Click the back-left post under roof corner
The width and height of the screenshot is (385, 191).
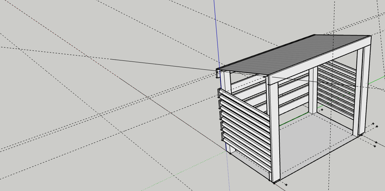pyautogui.click(x=227, y=81)
